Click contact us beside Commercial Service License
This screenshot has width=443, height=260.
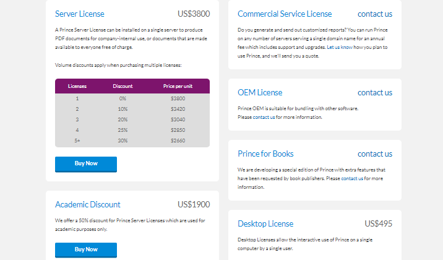point(375,14)
